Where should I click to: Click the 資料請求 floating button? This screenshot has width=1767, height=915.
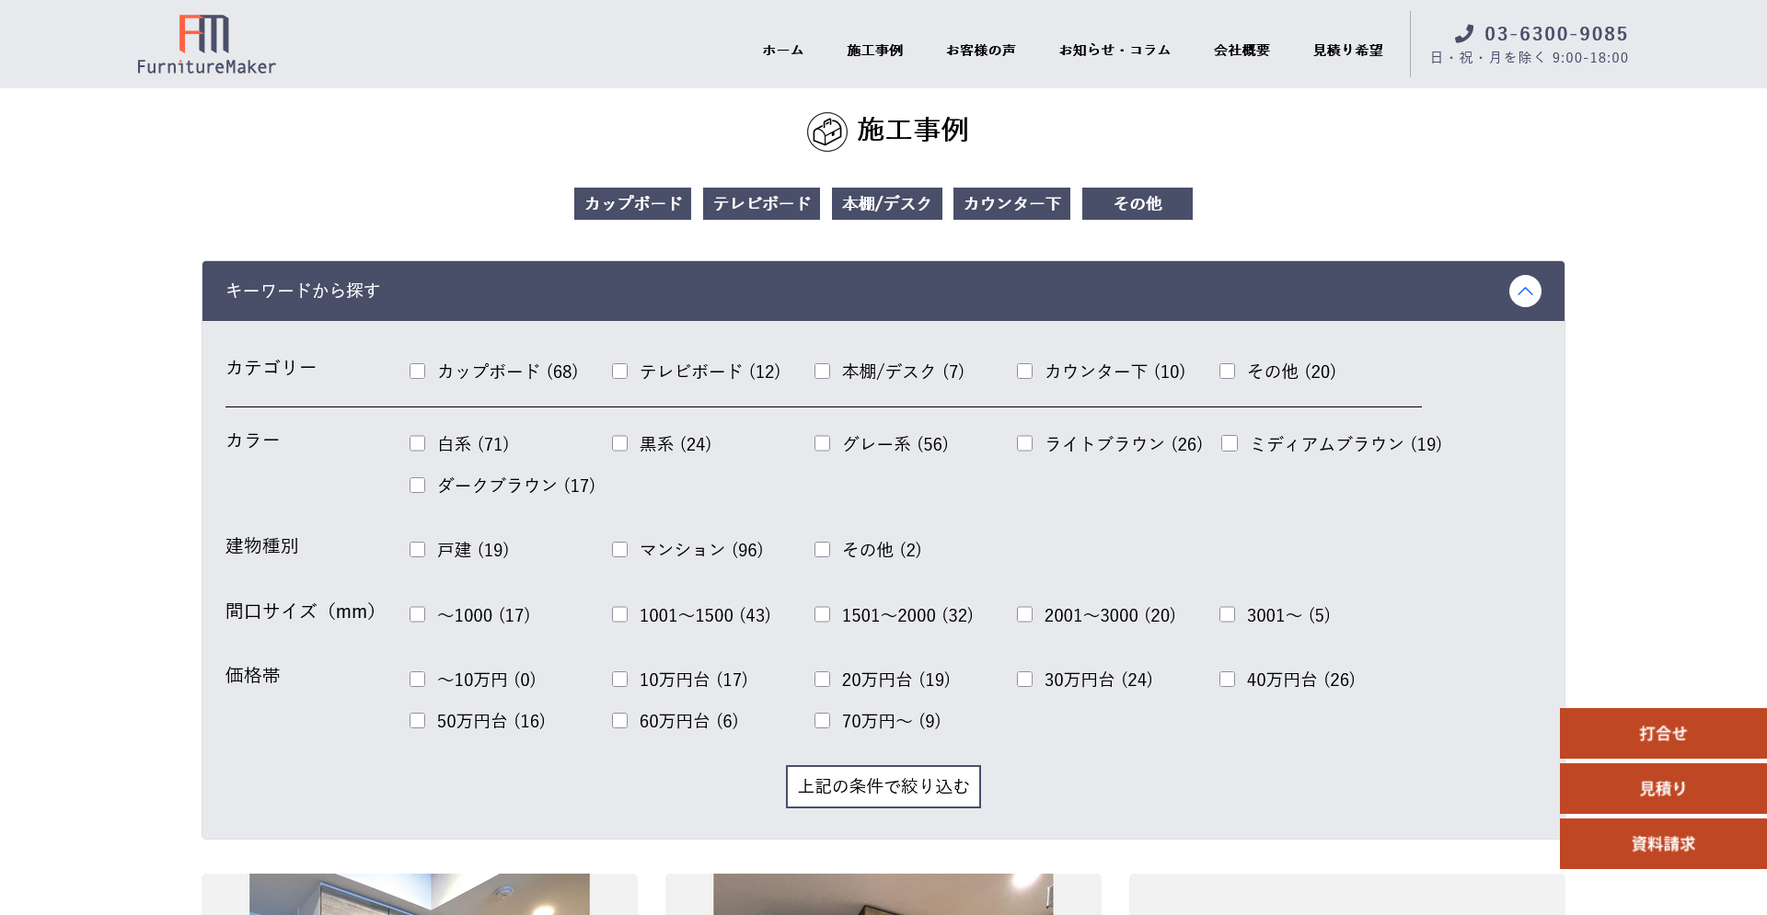tap(1662, 844)
